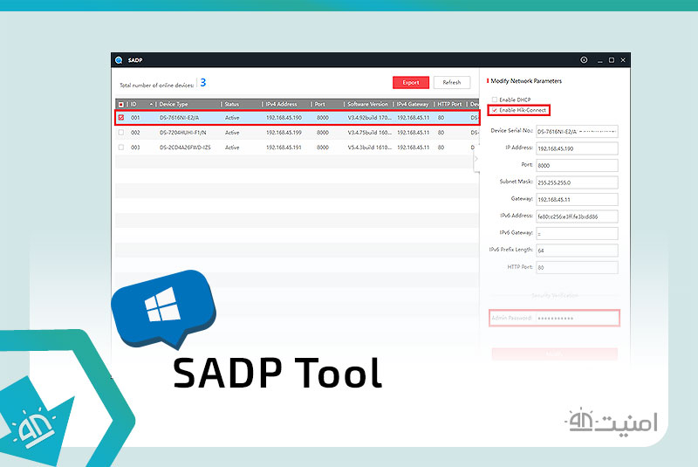698x467 pixels.
Task: Click the Modify button
Action: [x=555, y=354]
